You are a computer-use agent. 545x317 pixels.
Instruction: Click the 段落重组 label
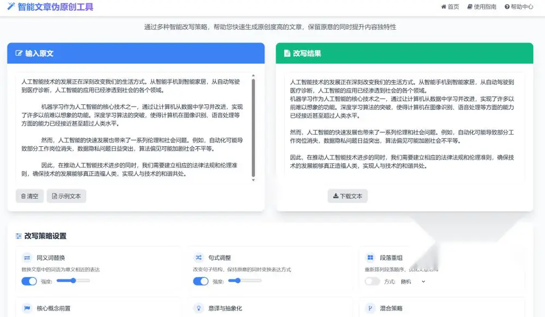pyautogui.click(x=391, y=258)
